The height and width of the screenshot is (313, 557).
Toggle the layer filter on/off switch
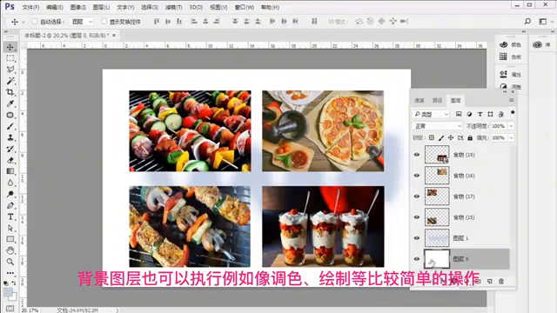click(x=513, y=113)
